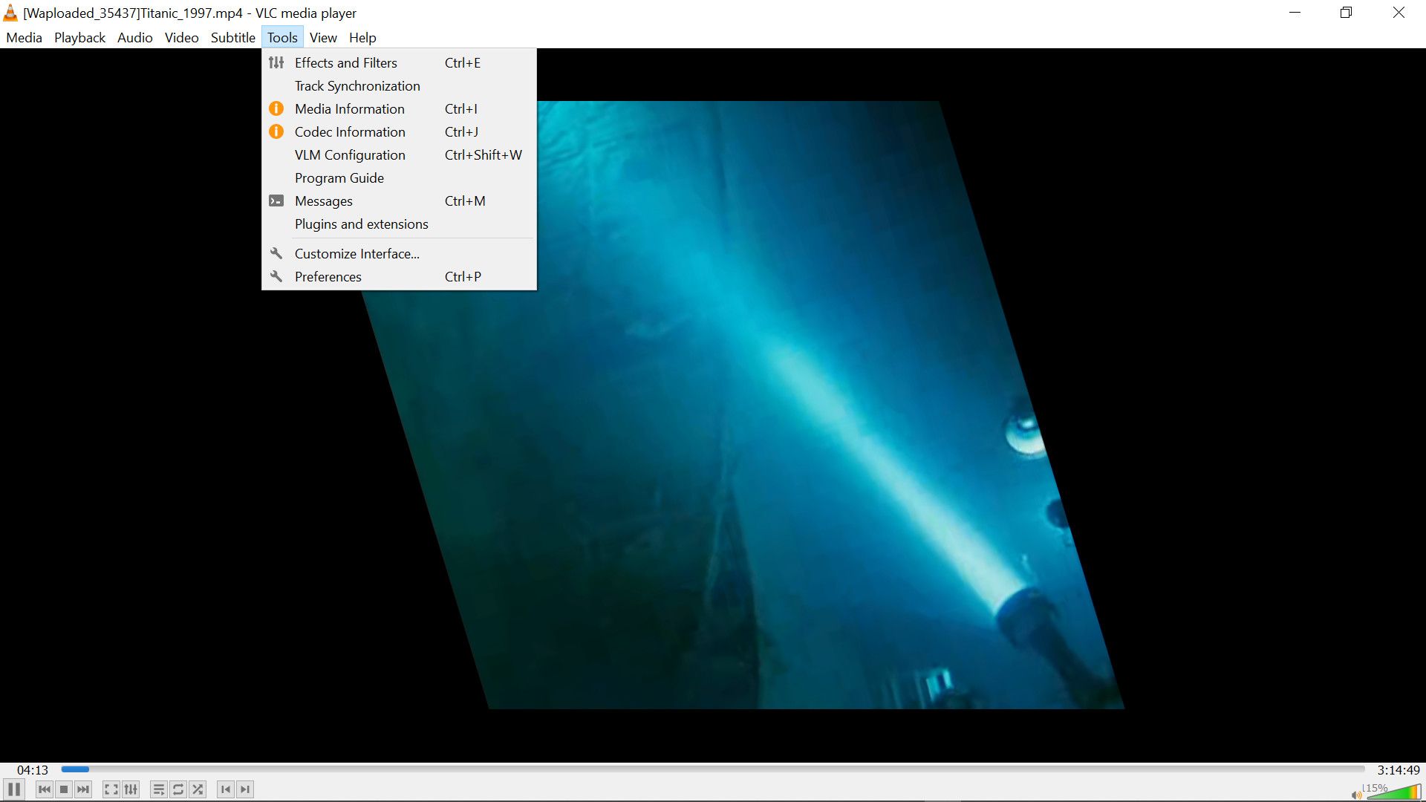The image size is (1426, 802).
Task: Open Codec Information dialog
Action: (x=350, y=131)
